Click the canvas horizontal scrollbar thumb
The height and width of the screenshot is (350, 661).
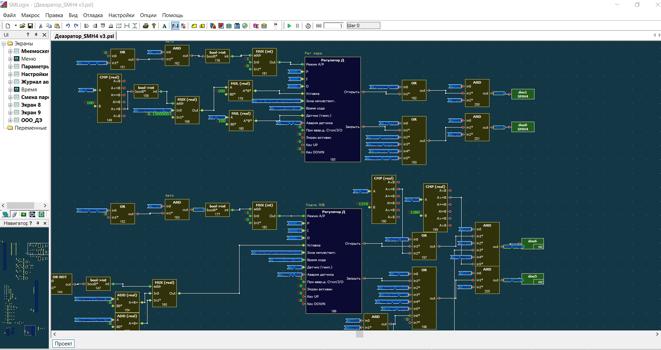point(359,334)
